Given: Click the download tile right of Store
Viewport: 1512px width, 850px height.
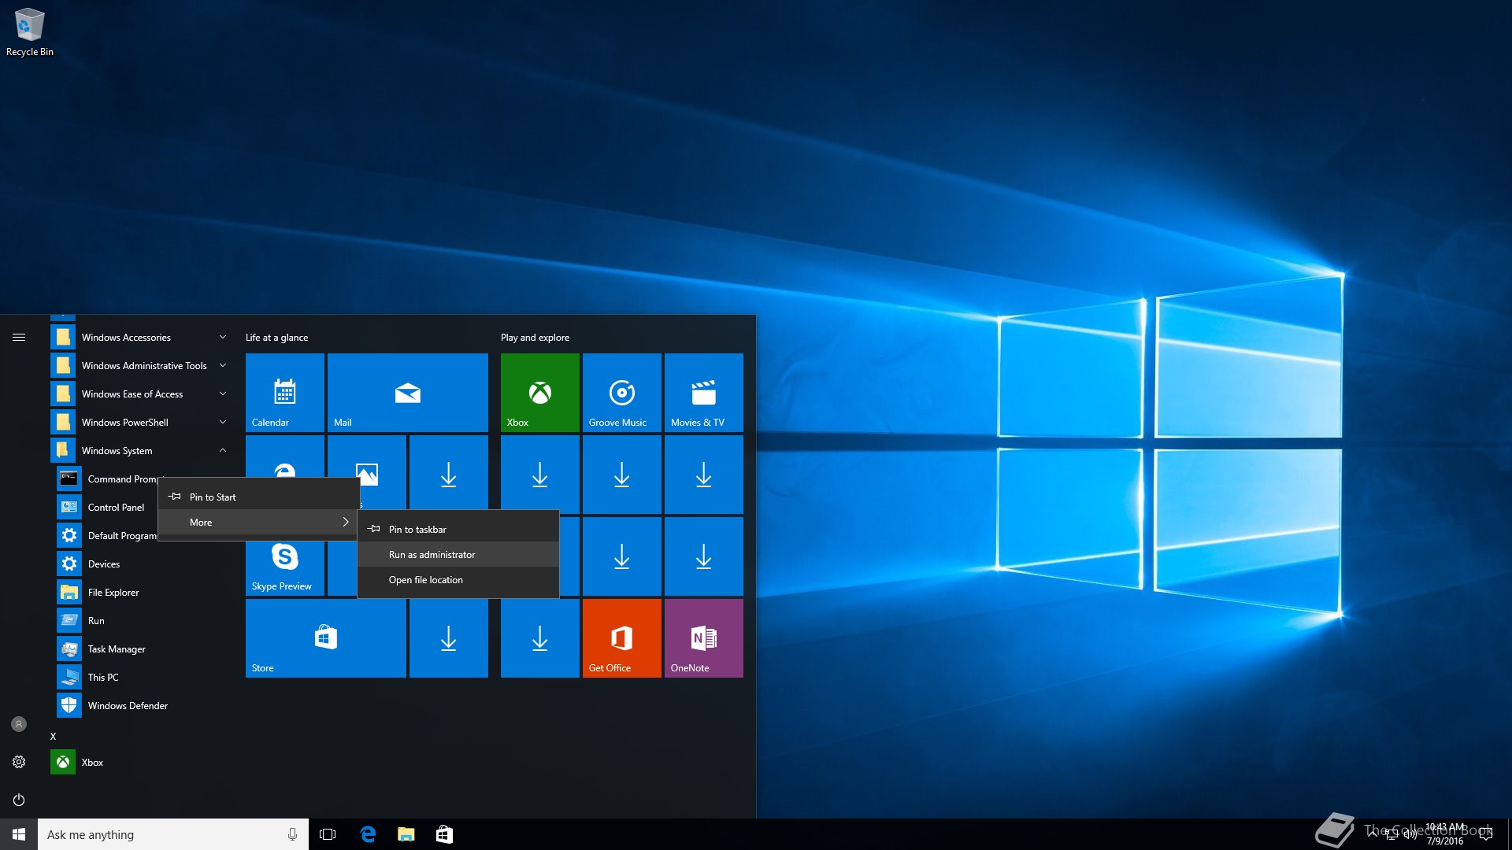Looking at the screenshot, I should tap(449, 638).
